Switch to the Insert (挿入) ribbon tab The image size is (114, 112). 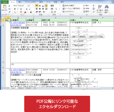[x=20, y=2]
